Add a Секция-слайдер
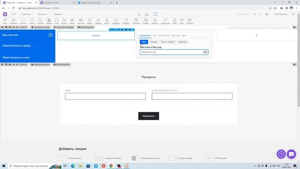 (180, 158)
